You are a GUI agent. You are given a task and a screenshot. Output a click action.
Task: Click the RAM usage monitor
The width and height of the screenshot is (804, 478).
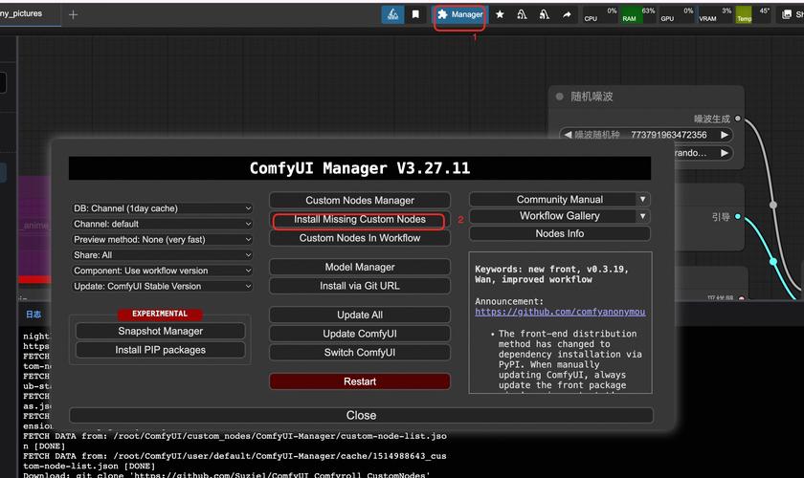(x=637, y=15)
